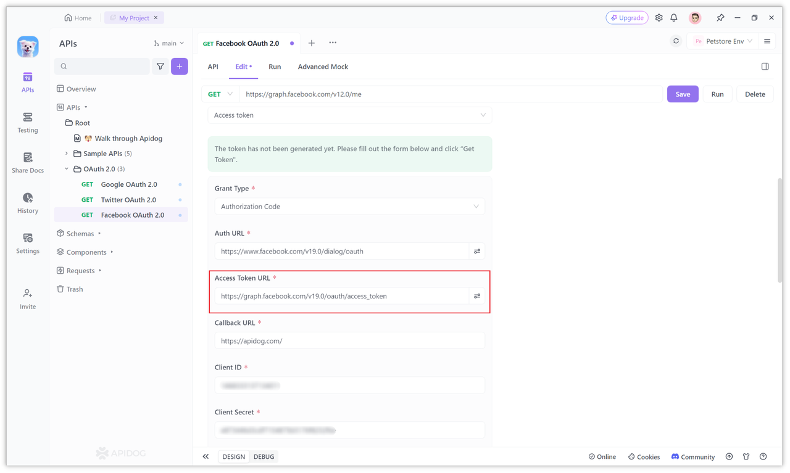
Task: Switch to the Run tab
Action: (x=275, y=67)
